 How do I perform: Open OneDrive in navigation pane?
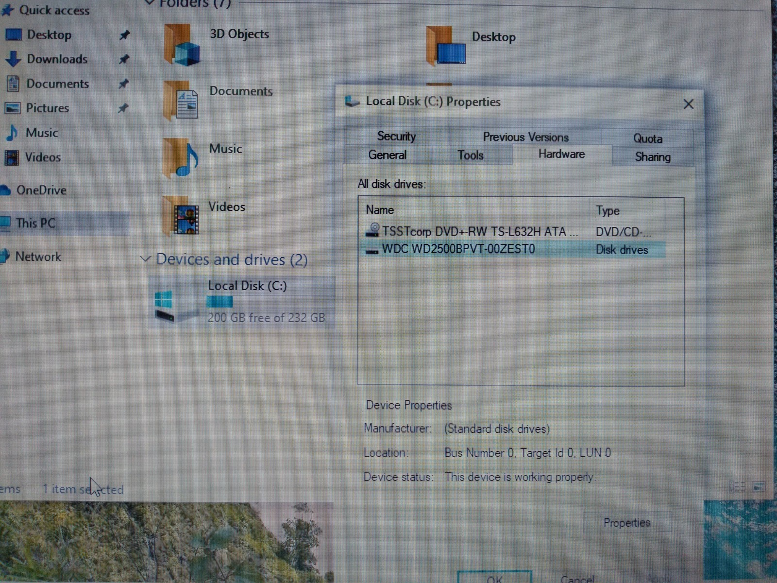(41, 190)
